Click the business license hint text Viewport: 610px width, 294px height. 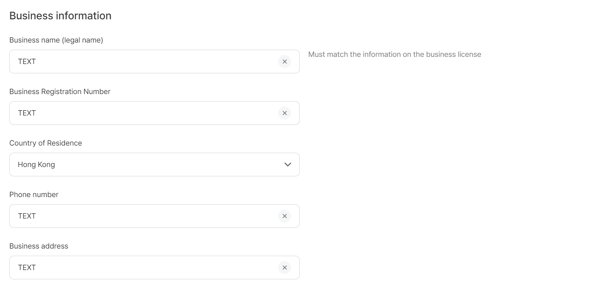[395, 54]
